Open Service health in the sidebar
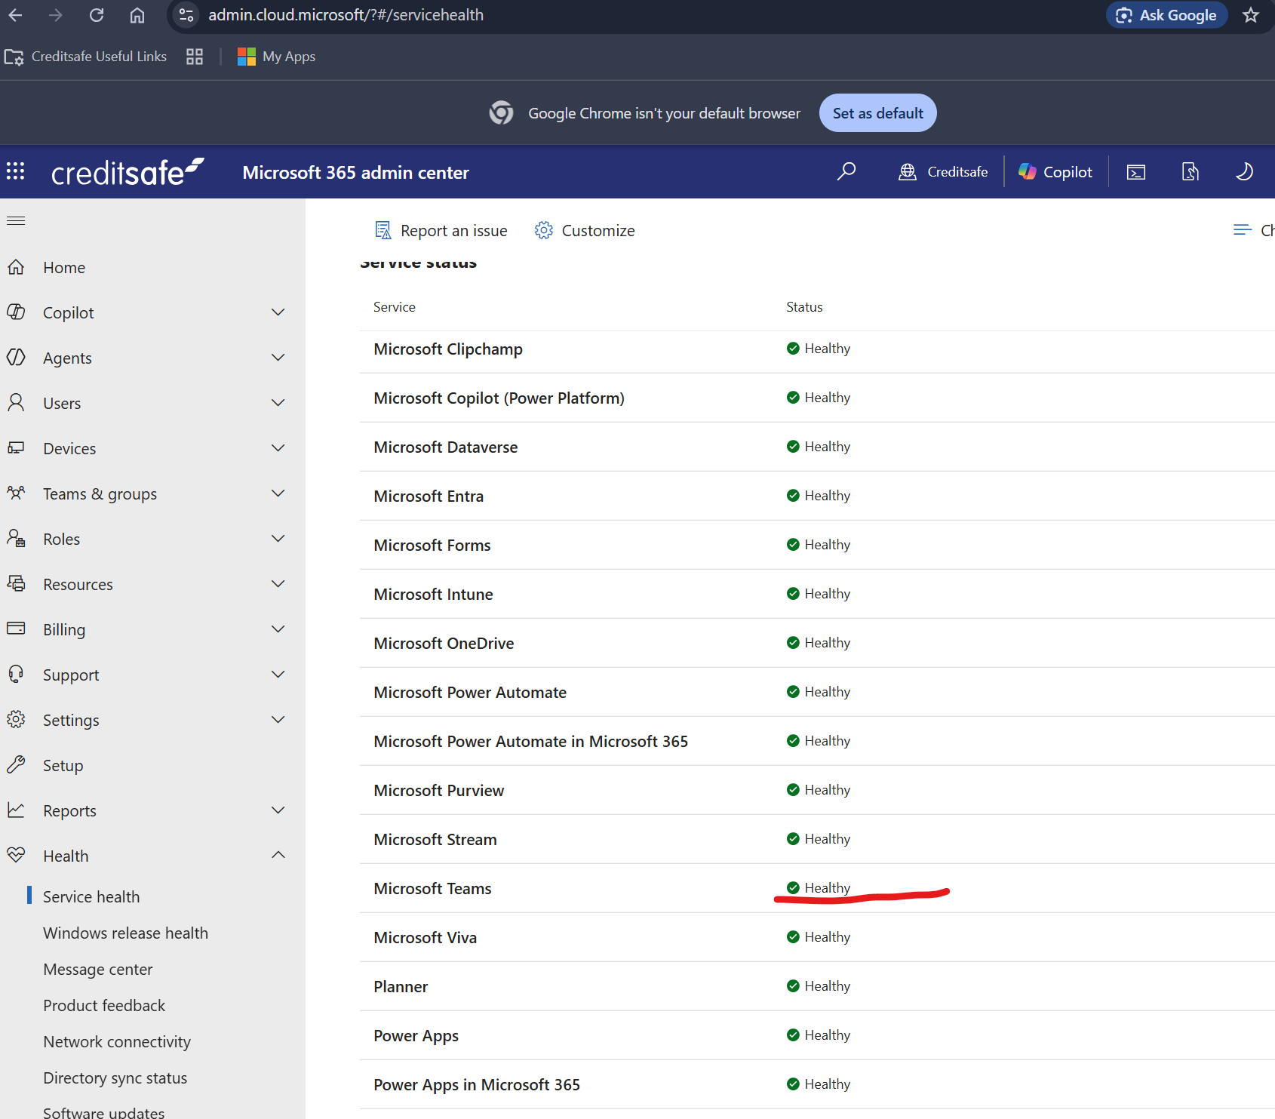 coord(91,896)
